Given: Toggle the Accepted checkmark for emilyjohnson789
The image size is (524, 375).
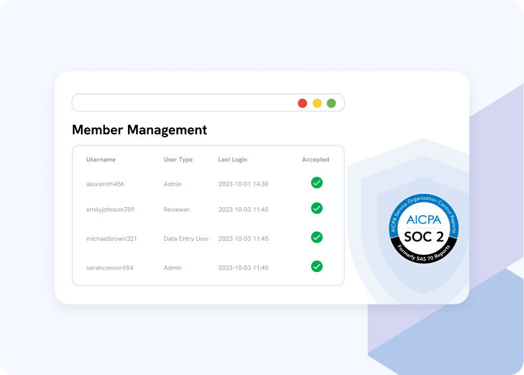Looking at the screenshot, I should click(x=317, y=208).
